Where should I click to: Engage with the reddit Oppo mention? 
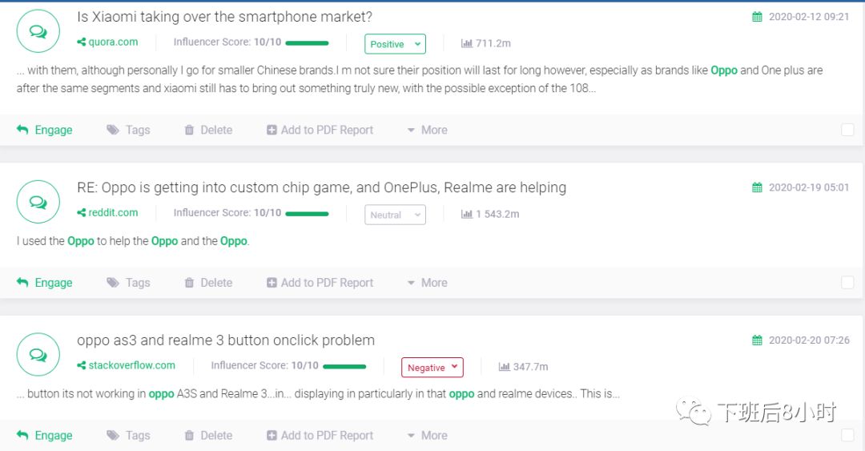click(x=45, y=283)
